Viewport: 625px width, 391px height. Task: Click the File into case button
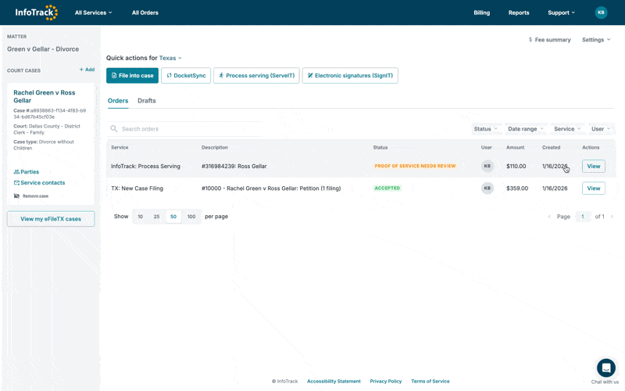(132, 76)
